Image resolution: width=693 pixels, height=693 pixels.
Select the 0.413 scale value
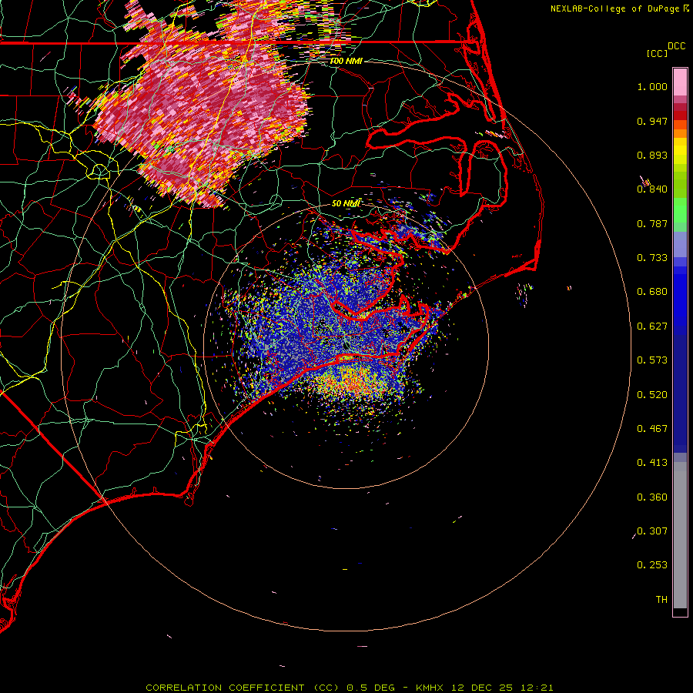click(x=652, y=463)
